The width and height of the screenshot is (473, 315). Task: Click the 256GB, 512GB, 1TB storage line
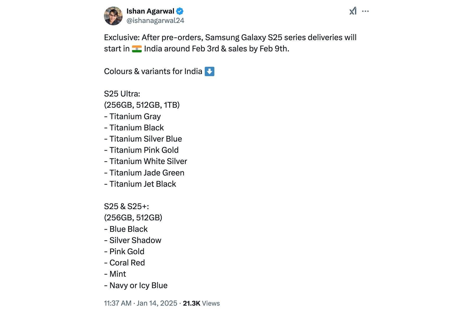pos(142,105)
